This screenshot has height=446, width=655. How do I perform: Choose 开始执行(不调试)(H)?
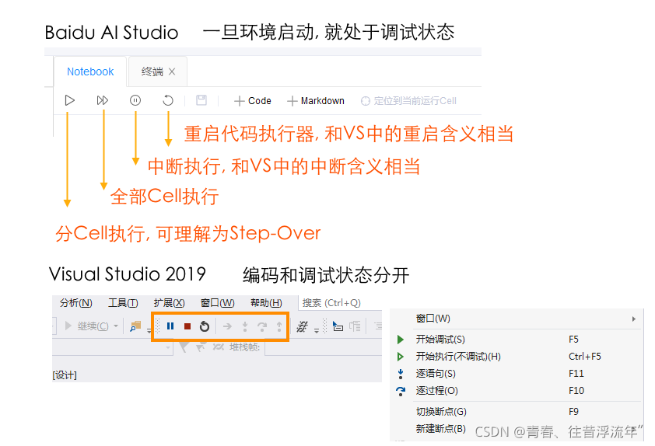pos(517,357)
